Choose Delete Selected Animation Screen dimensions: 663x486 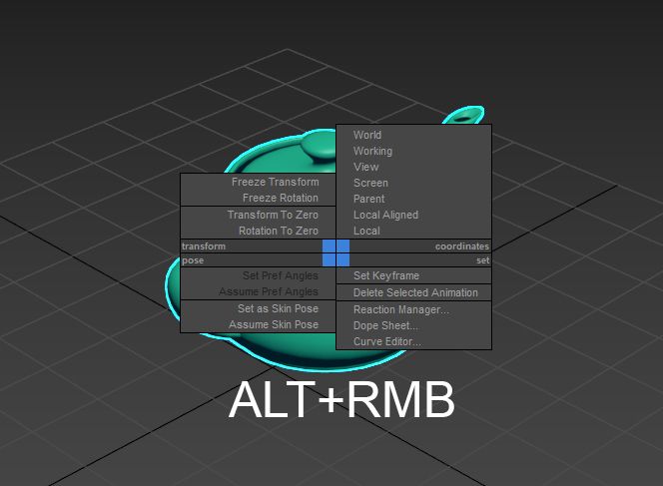tap(414, 292)
